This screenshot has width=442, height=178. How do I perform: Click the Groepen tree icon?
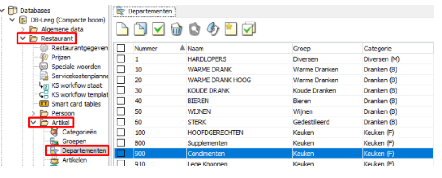pyautogui.click(x=54, y=141)
